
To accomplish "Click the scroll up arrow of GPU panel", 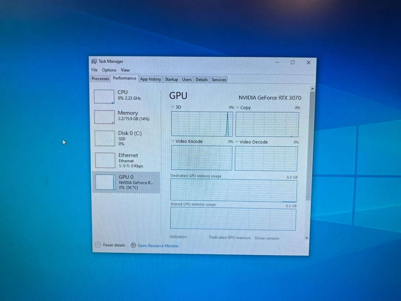I will point(312,89).
